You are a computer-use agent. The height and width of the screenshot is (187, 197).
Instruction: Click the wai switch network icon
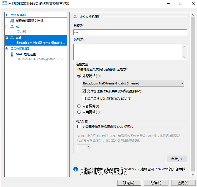pos(12,38)
